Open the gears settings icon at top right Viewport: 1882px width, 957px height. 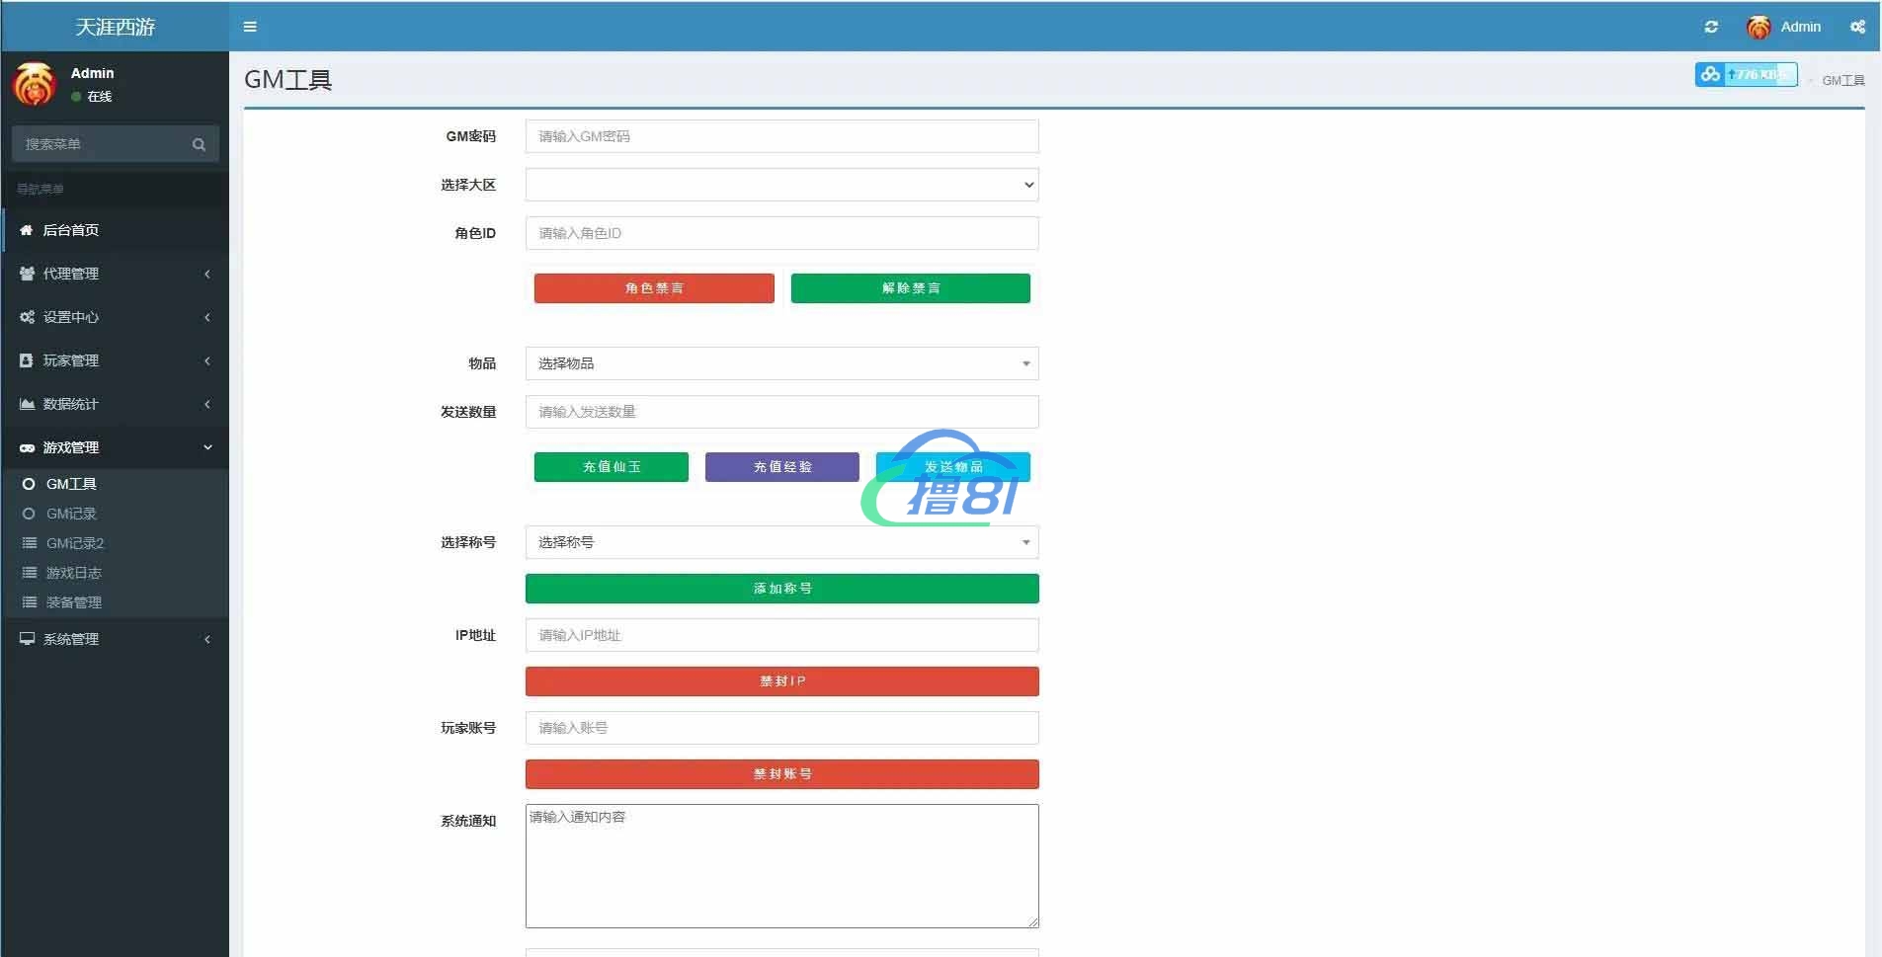pos(1857,27)
